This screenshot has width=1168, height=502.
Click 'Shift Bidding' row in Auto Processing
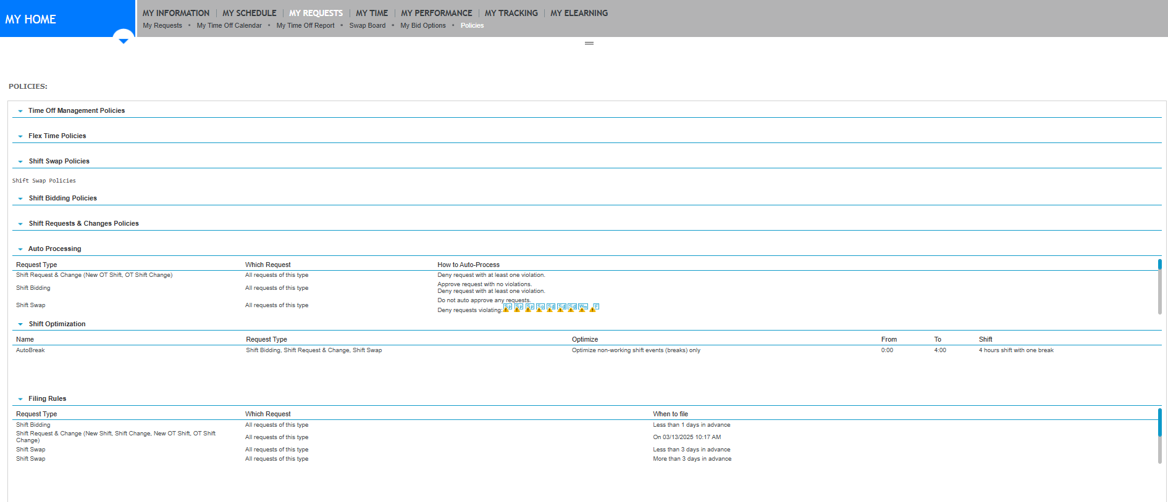tap(33, 288)
